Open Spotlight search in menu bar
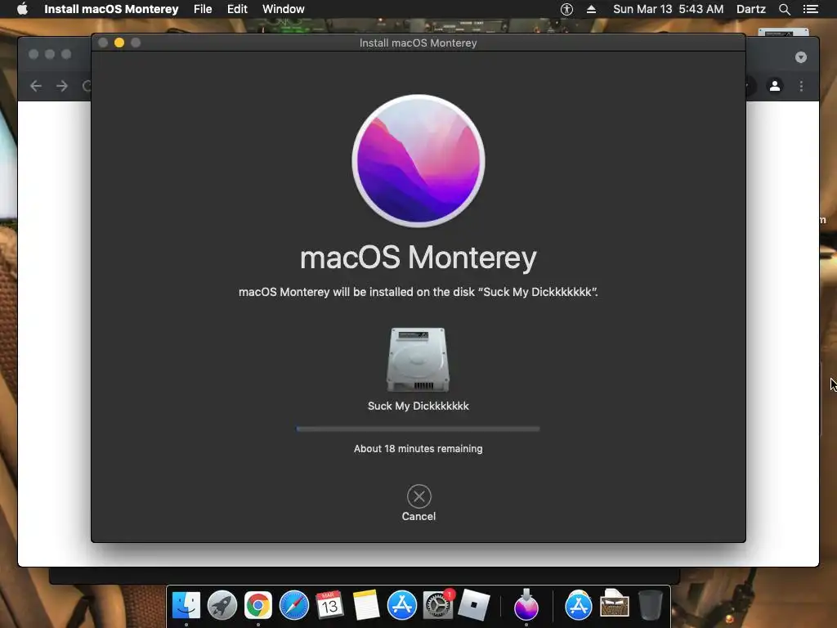Image resolution: width=837 pixels, height=628 pixels. [784, 9]
